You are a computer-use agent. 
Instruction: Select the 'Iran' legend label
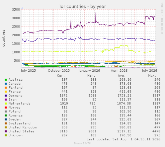[x=13, y=100]
